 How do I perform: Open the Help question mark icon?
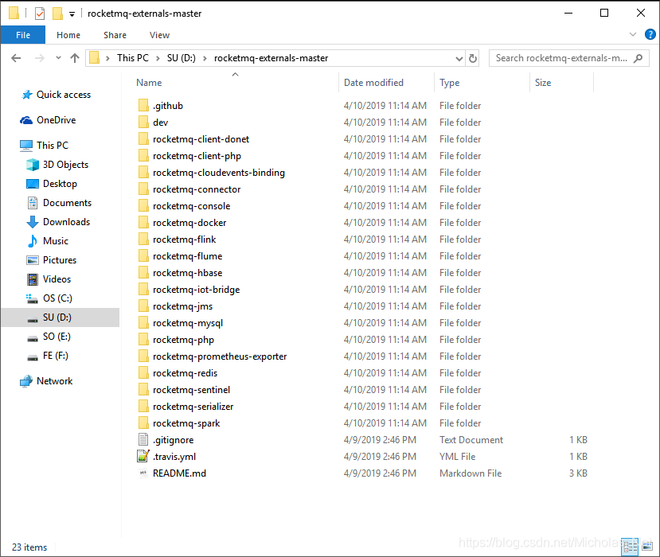click(x=650, y=34)
